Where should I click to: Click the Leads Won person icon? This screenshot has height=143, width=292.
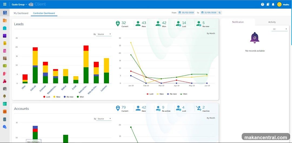[x=158, y=24]
